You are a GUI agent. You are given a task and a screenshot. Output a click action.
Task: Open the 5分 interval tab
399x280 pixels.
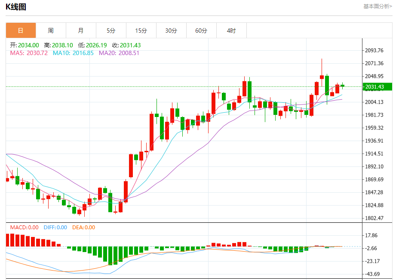click(x=111, y=31)
